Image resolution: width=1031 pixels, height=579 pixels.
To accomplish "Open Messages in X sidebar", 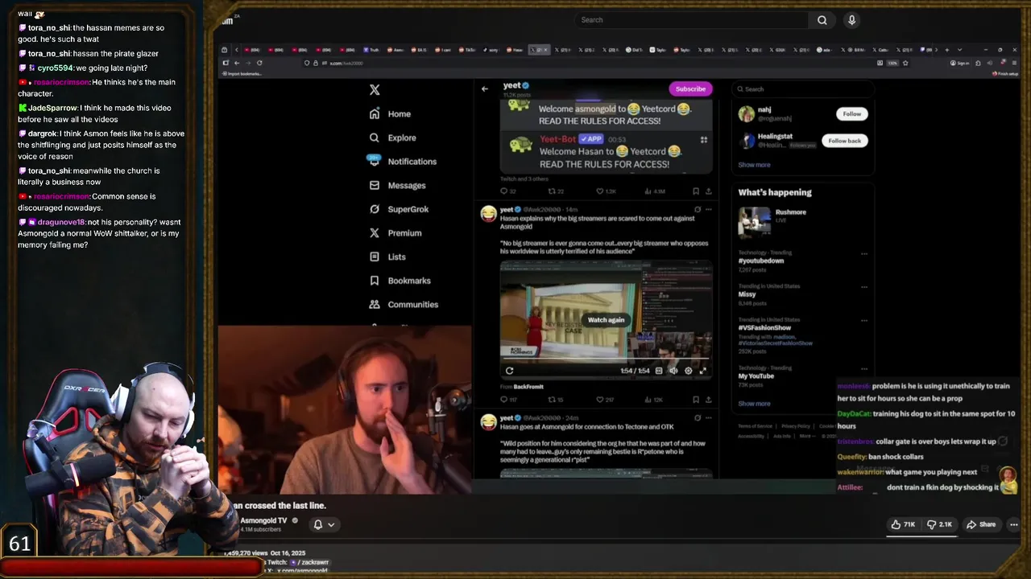I will (x=397, y=185).
